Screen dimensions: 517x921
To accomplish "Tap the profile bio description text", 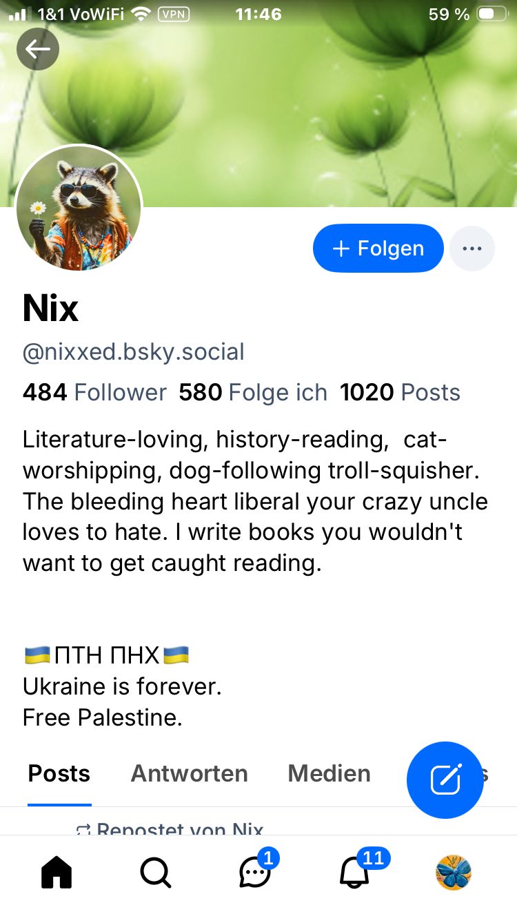I will click(x=255, y=501).
